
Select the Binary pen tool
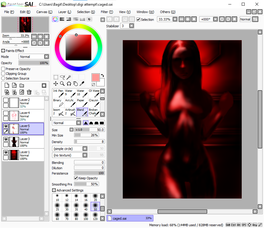58,103
